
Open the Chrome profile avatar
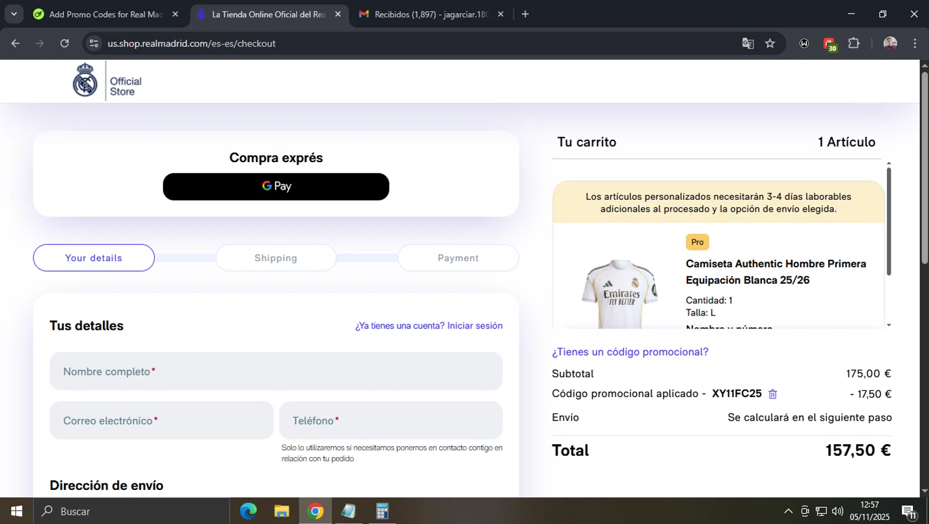890,43
